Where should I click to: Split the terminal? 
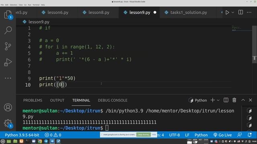click(226, 100)
